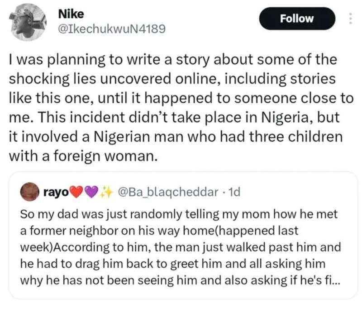Screen dimensions: 362x309
Task: Click the quoted author name rayo
Action: click(x=56, y=192)
